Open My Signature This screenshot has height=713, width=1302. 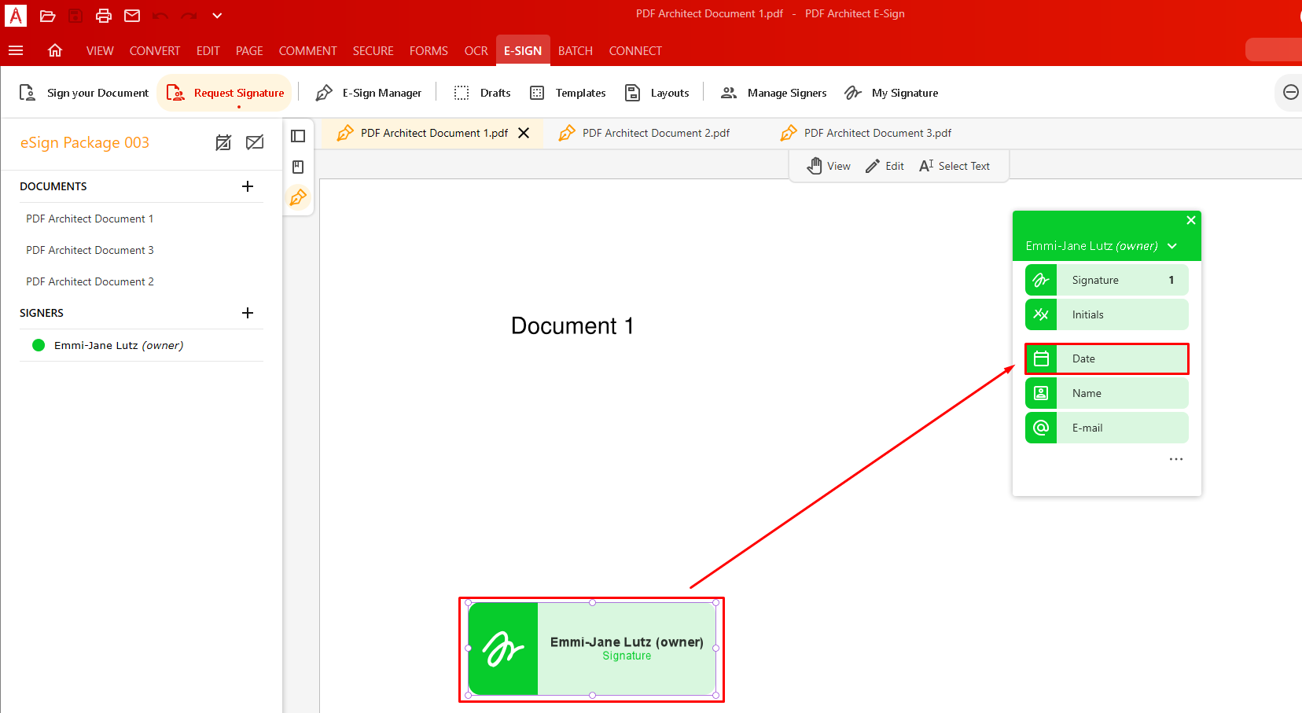(891, 93)
